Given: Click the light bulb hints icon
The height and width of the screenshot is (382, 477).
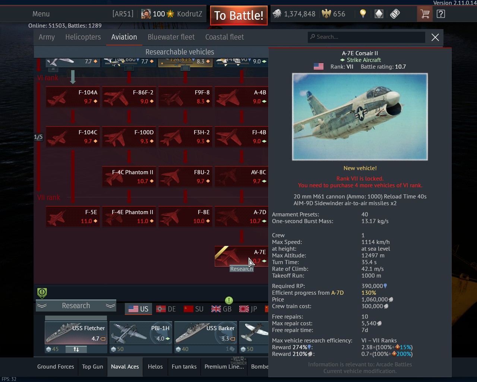Looking at the screenshot, I should 363,14.
